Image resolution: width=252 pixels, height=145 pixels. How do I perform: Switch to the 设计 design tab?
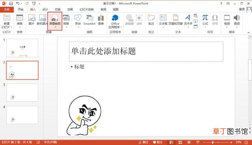[45, 9]
